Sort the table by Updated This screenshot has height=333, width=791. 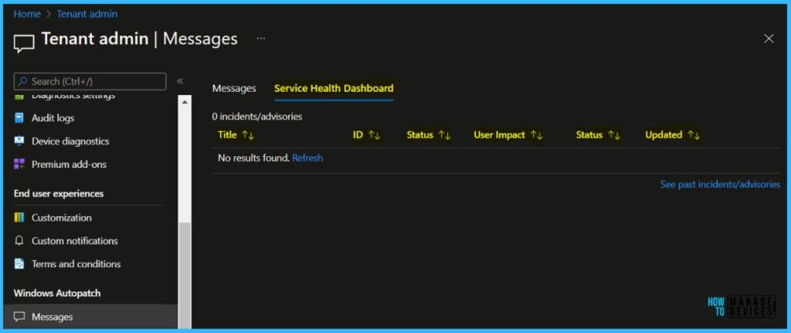click(673, 134)
